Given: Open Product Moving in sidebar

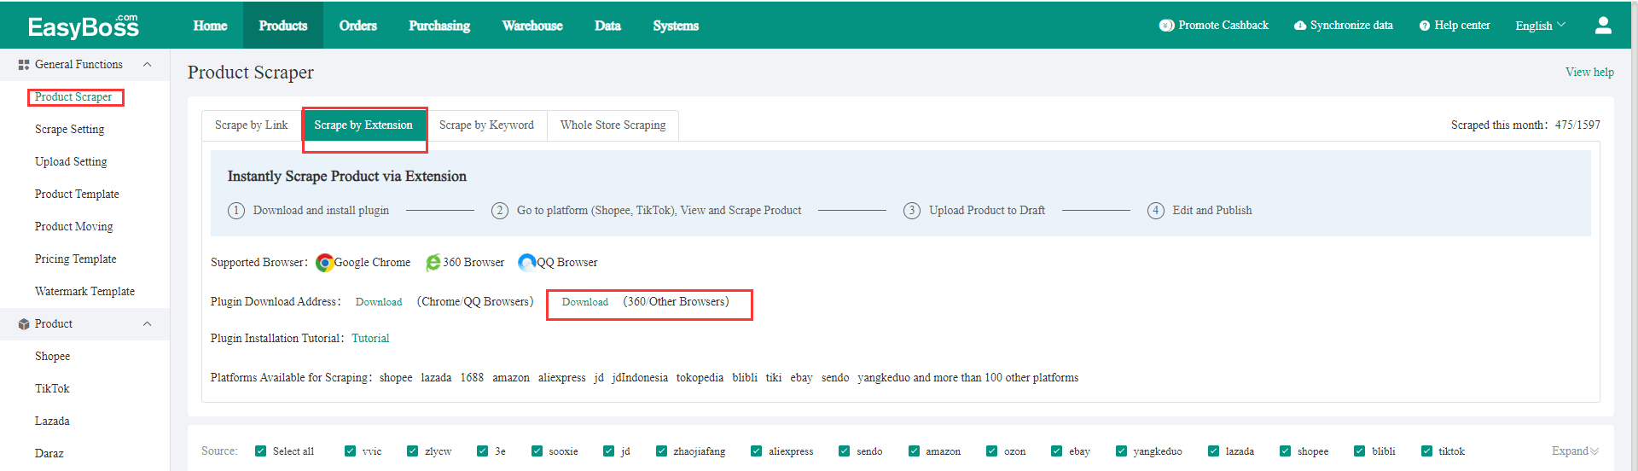Looking at the screenshot, I should tap(74, 227).
